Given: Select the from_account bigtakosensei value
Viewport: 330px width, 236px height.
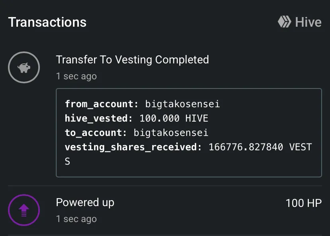Looking at the screenshot, I should tap(183, 104).
